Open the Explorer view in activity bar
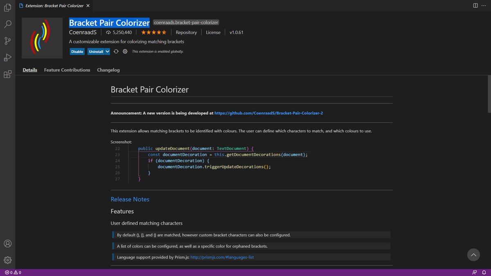Viewport: 491px width, 276px height. [x=7, y=7]
